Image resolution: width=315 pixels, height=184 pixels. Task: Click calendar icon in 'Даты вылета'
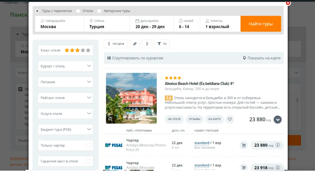coord(137,21)
